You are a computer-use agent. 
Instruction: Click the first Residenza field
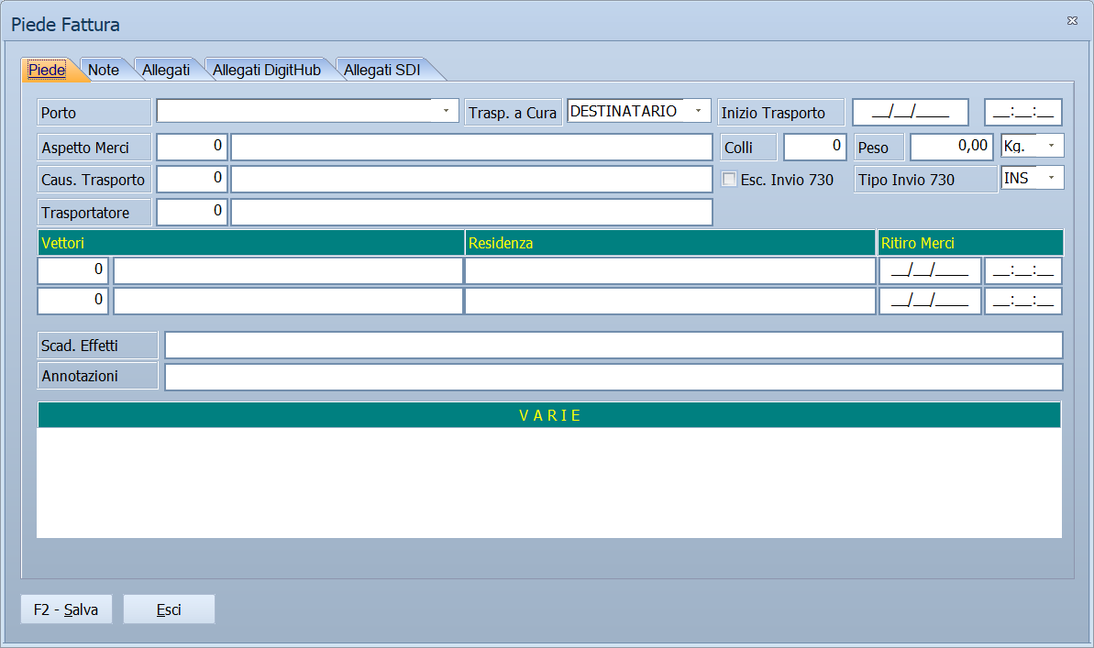pyautogui.click(x=669, y=270)
